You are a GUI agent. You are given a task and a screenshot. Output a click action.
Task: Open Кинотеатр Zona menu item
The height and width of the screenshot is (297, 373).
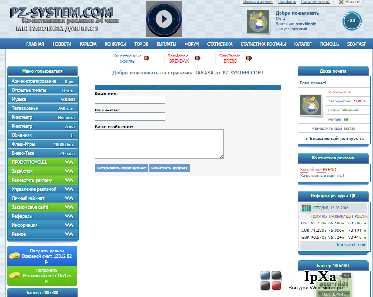43,126
